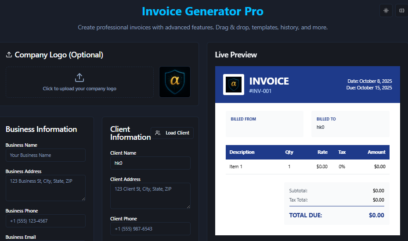Click the people icon on Load Client
This screenshot has height=241, width=408.
pyautogui.click(x=158, y=133)
